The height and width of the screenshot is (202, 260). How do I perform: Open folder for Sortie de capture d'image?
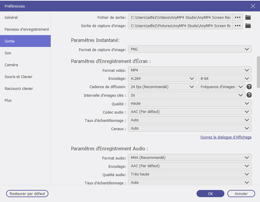[248, 26]
